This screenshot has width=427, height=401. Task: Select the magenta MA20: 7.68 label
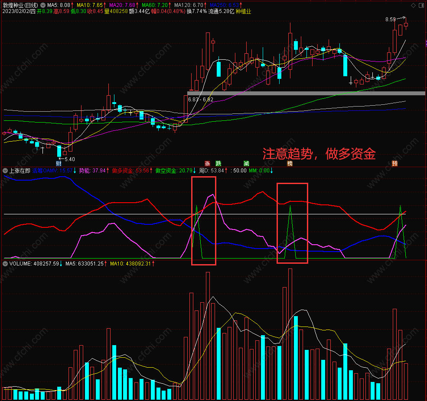pos(122,5)
